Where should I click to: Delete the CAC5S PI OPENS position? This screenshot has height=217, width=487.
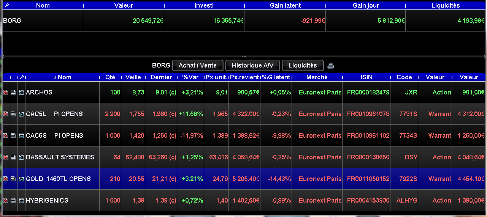coord(6,135)
